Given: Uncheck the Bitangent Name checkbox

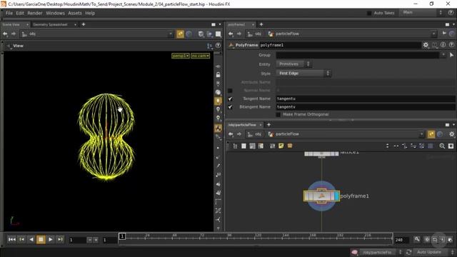Looking at the screenshot, I should 230,107.
